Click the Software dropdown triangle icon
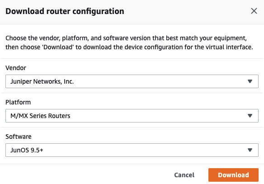The height and width of the screenshot is (184, 264). click(x=250, y=150)
